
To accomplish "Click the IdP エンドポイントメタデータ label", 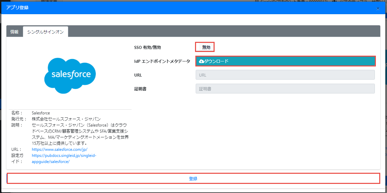I will [x=162, y=61].
